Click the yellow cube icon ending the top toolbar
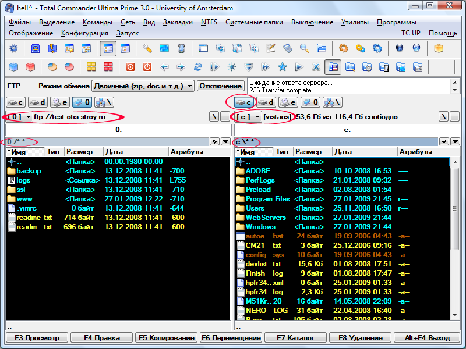This screenshot has height=349, width=466. pos(439,48)
